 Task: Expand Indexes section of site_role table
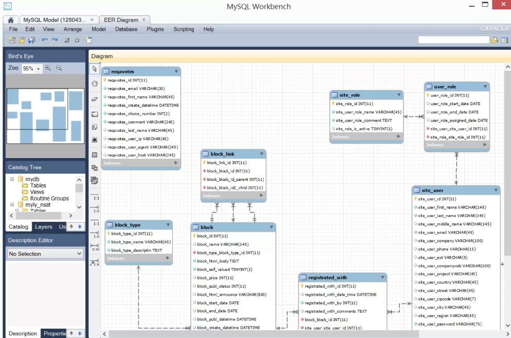(399, 136)
